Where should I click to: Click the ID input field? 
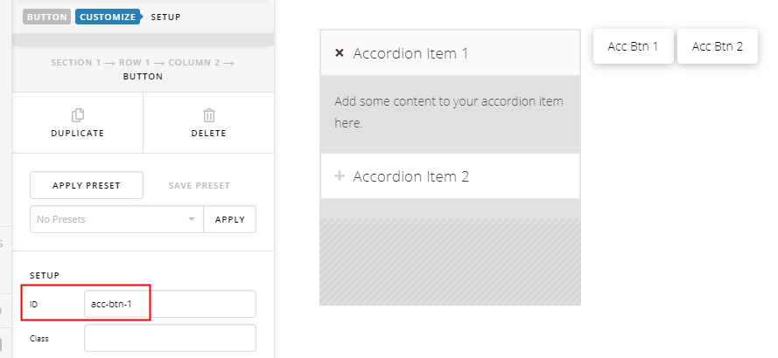point(170,304)
